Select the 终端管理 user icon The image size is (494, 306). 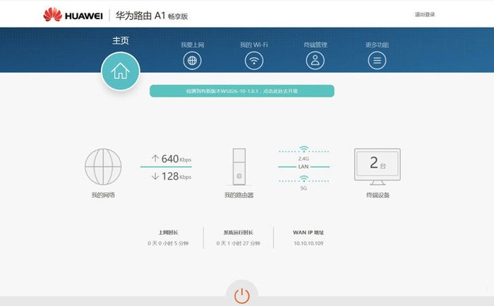(315, 61)
